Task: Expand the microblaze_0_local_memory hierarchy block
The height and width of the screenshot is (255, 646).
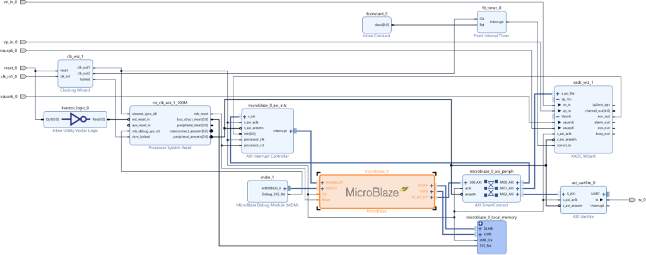Action: tap(480, 223)
